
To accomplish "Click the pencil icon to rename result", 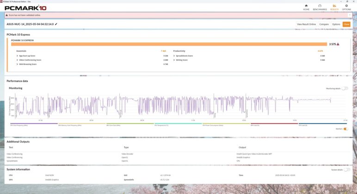I will [x=56, y=24].
